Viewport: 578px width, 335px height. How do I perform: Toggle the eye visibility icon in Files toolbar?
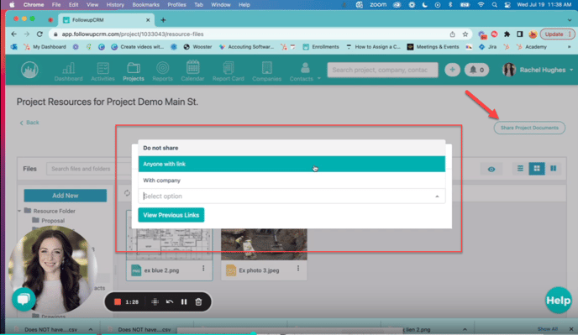tap(491, 169)
